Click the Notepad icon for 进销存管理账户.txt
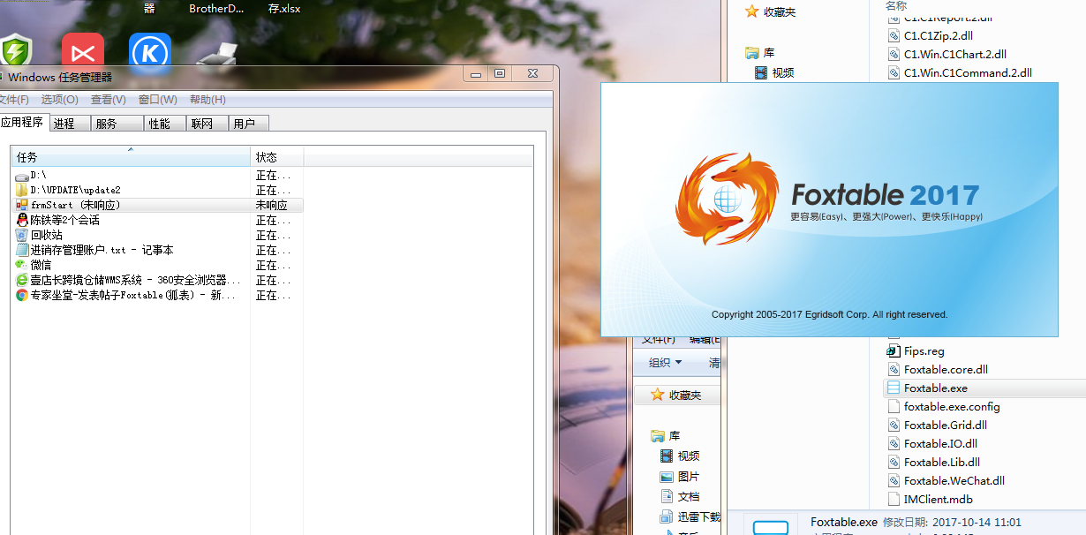 tap(22, 251)
